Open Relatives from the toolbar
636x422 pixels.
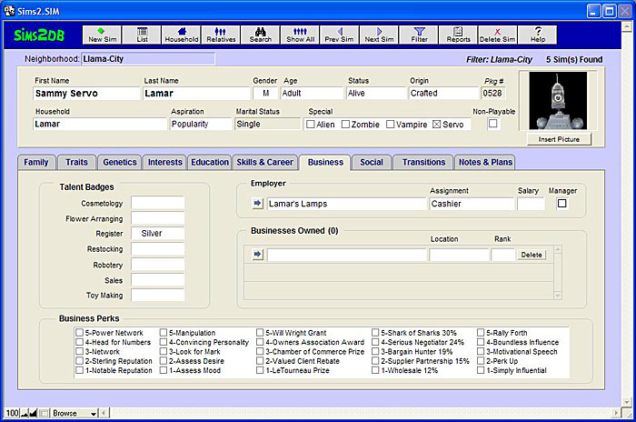click(221, 35)
